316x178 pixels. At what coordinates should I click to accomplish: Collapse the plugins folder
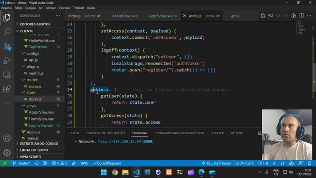[x=33, y=67]
